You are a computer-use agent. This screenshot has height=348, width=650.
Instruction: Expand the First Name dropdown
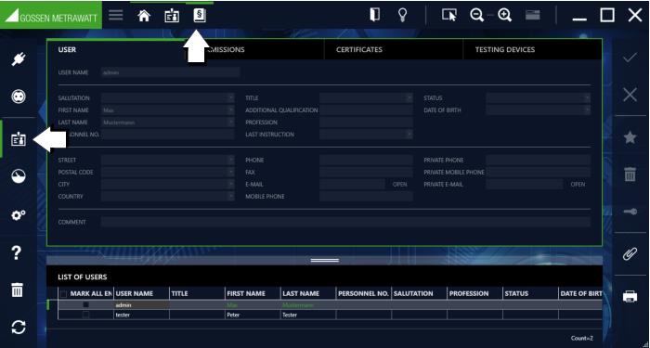pos(231,110)
